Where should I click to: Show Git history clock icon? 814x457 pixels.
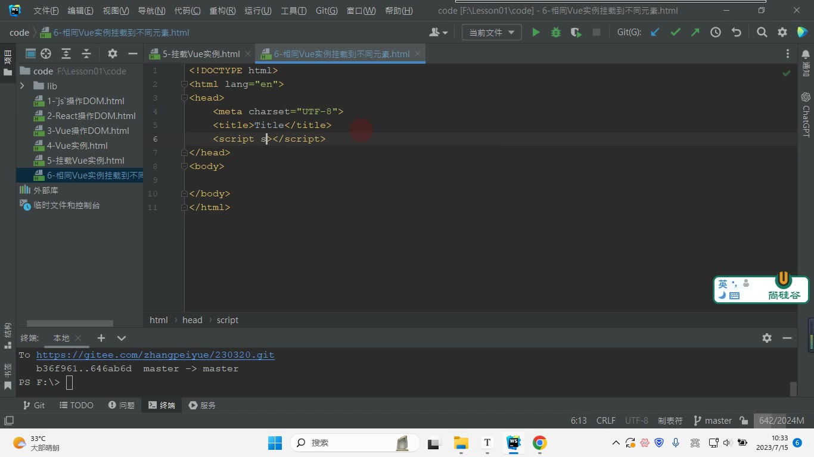click(x=716, y=33)
